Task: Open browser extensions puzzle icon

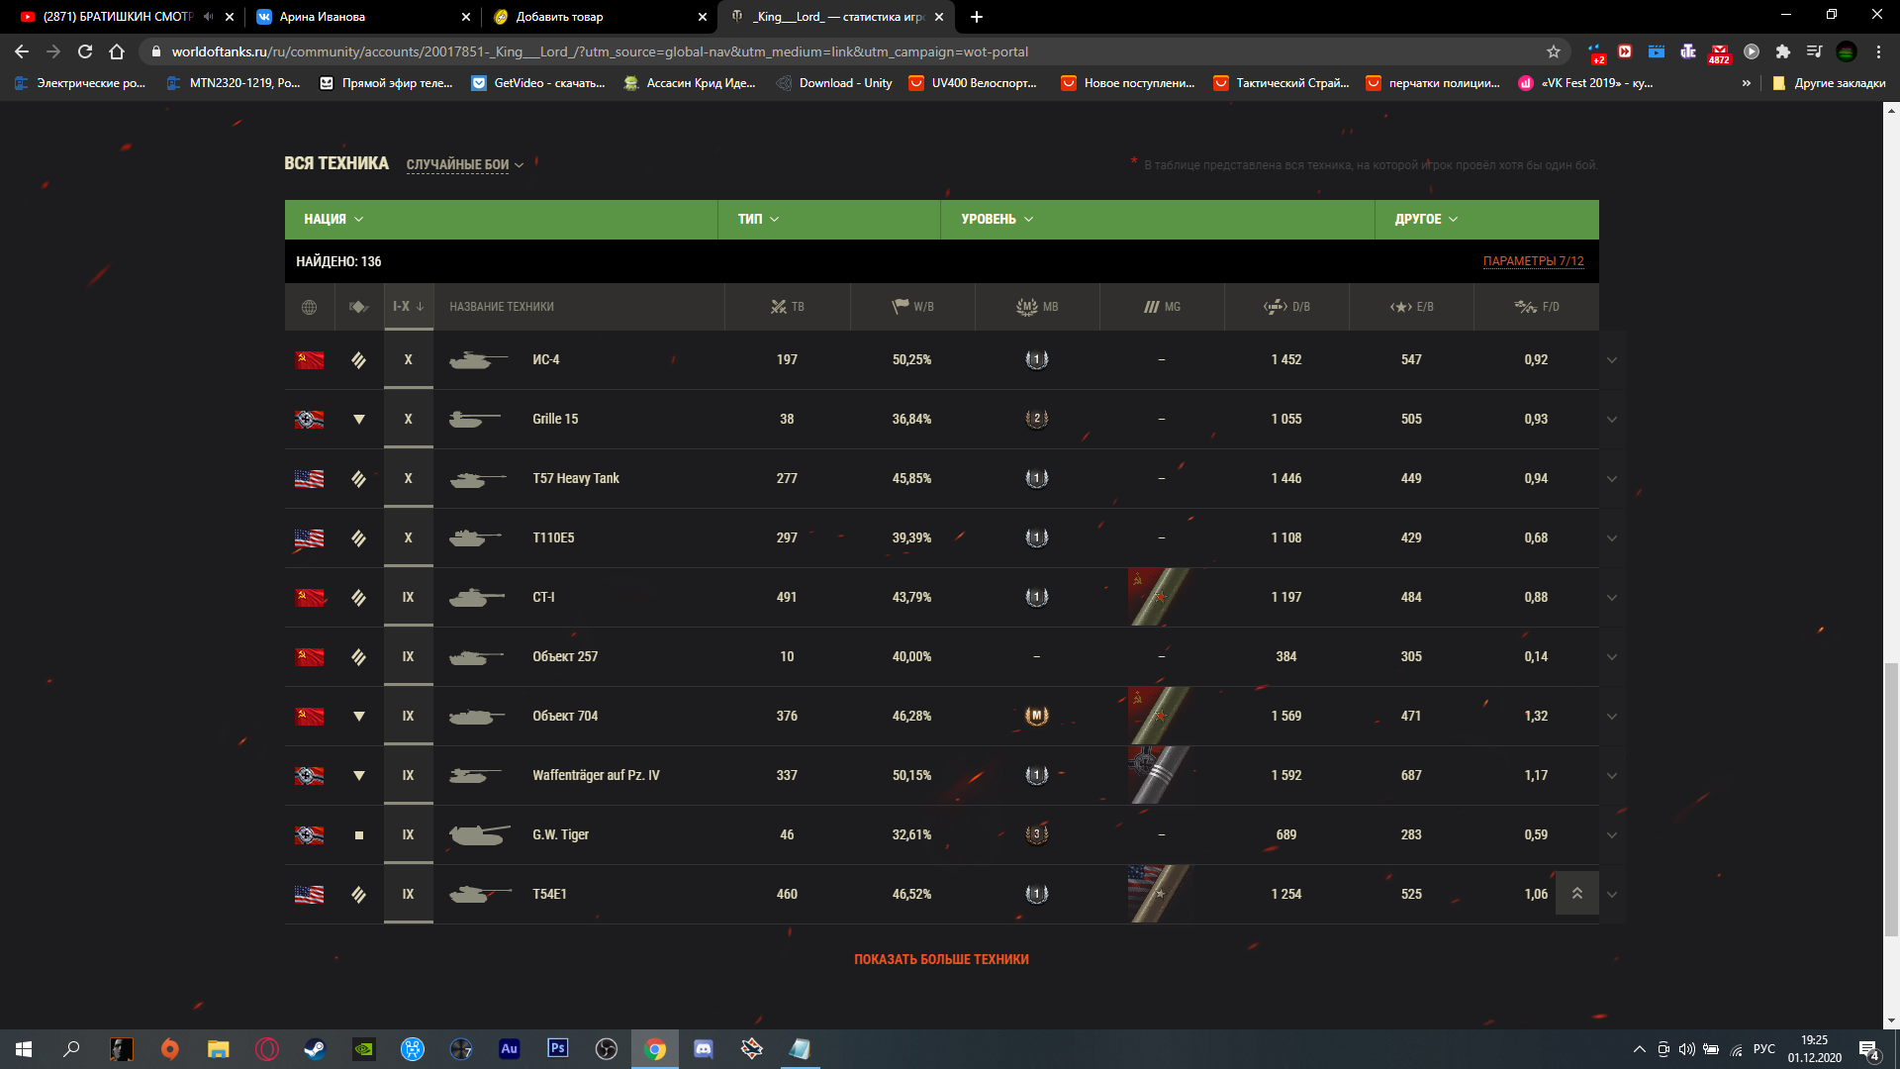Action: pyautogui.click(x=1783, y=51)
